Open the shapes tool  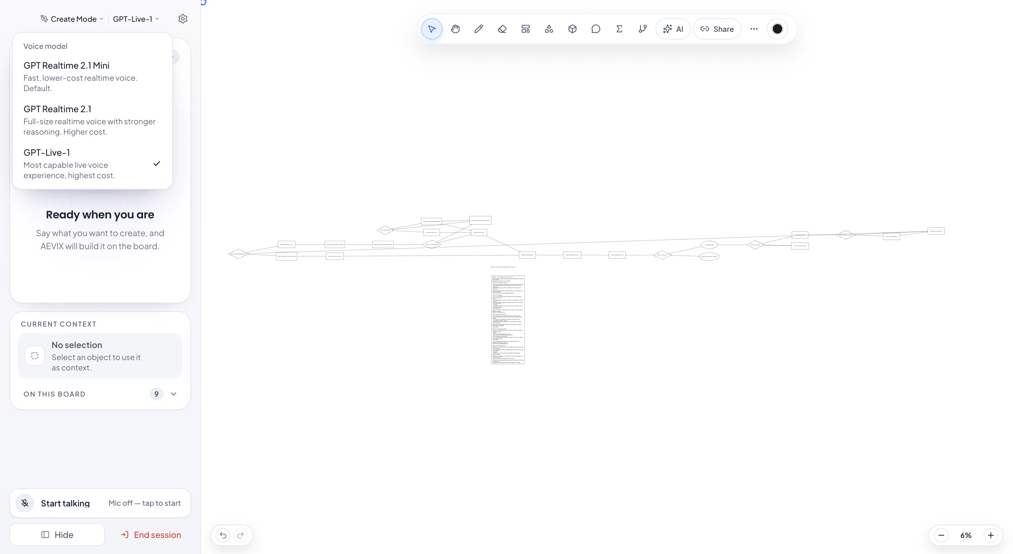(549, 29)
